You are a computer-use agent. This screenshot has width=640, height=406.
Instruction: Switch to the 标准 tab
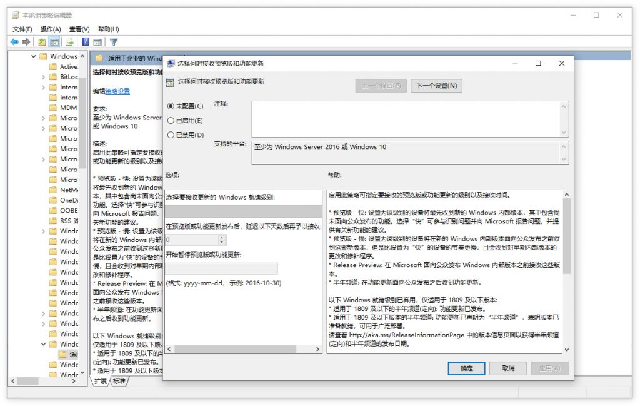pyautogui.click(x=119, y=380)
